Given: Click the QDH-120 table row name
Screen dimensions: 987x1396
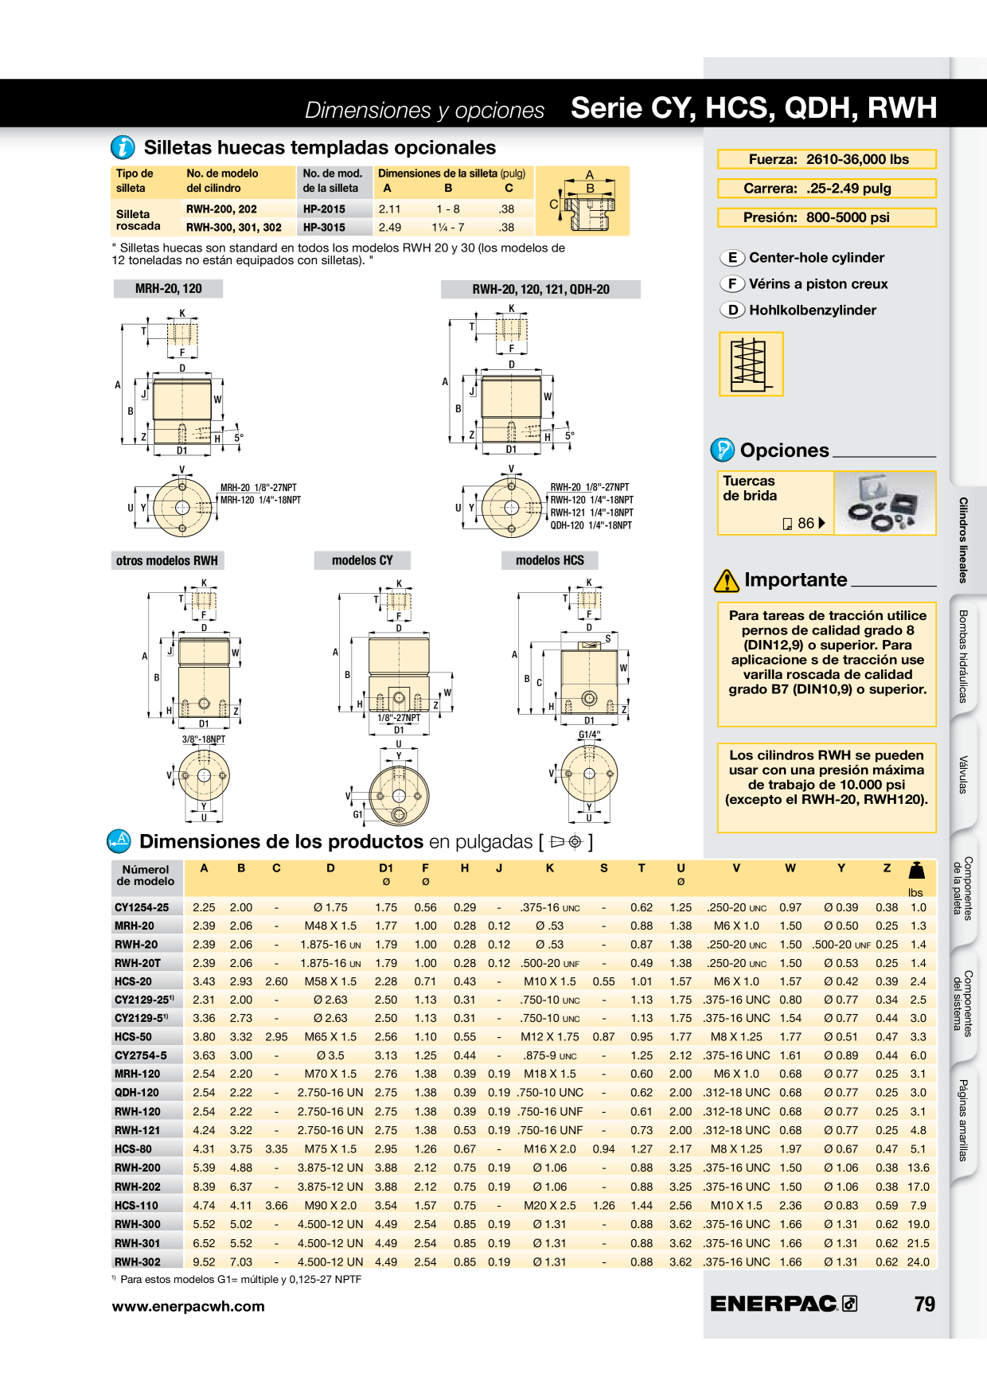Looking at the screenshot, I should click(x=137, y=1093).
